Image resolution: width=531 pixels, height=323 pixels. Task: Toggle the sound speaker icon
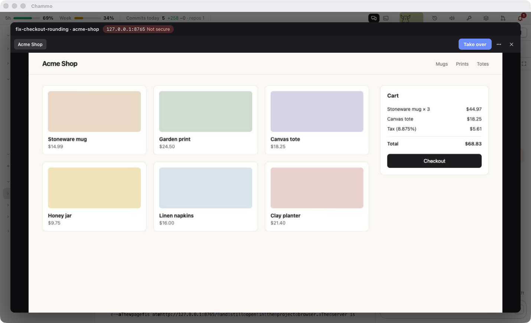tap(452, 18)
